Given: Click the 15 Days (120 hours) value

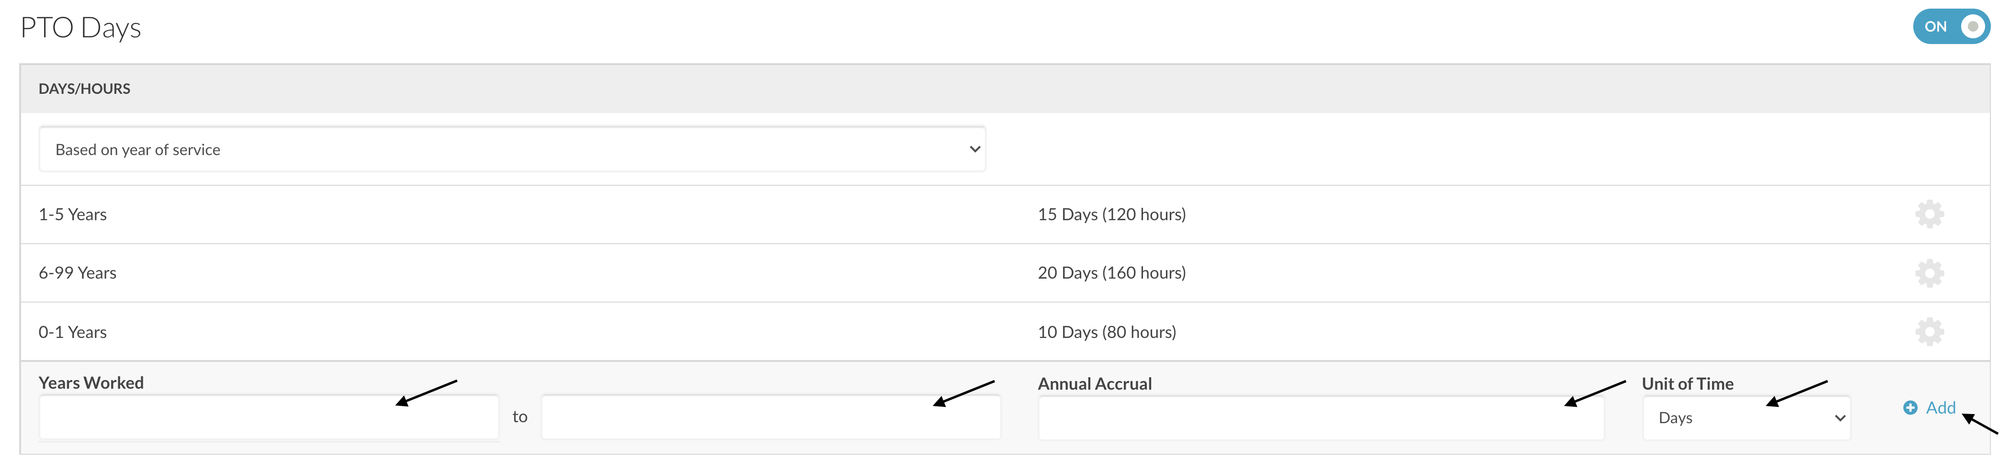Looking at the screenshot, I should [x=1111, y=214].
